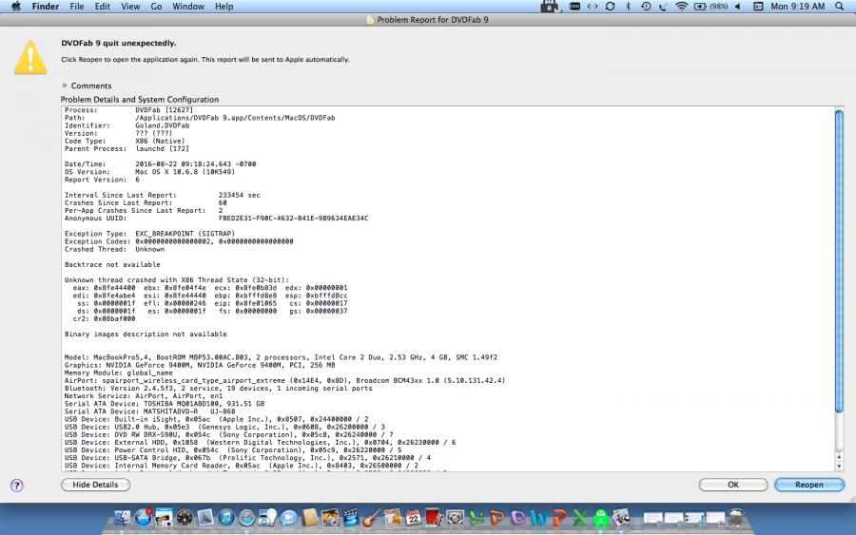
Task: Open Photo Booth from the Dock
Action: pos(434,518)
